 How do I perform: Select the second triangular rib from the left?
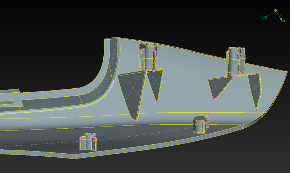coord(155,84)
